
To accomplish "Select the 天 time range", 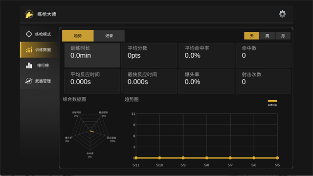I will click(x=251, y=36).
